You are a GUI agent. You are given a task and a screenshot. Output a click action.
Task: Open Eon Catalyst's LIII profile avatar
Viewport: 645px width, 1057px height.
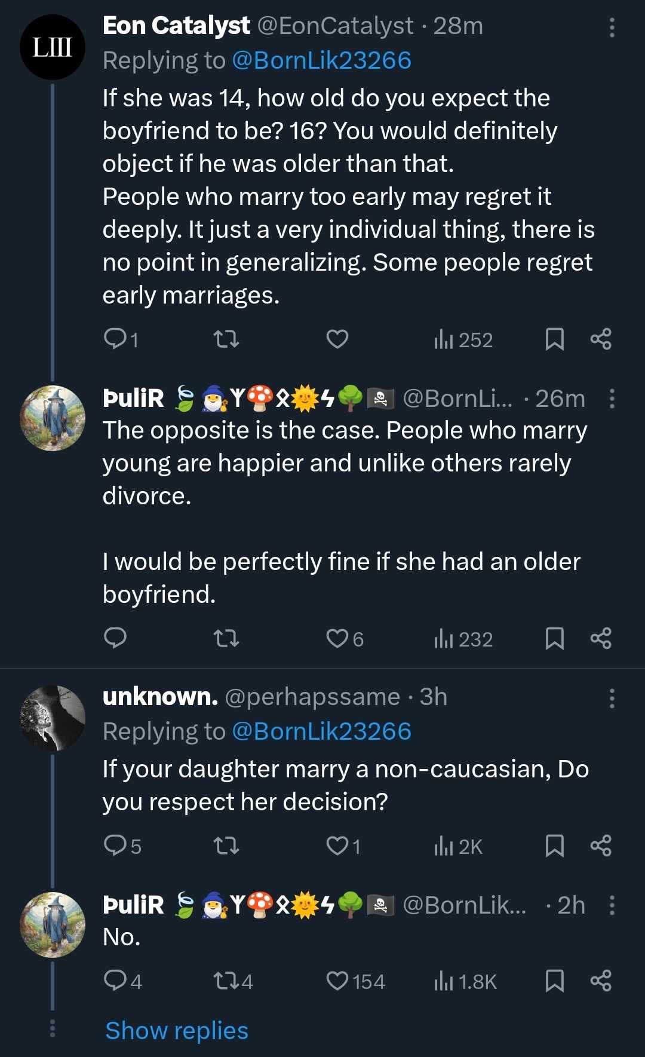[53, 47]
